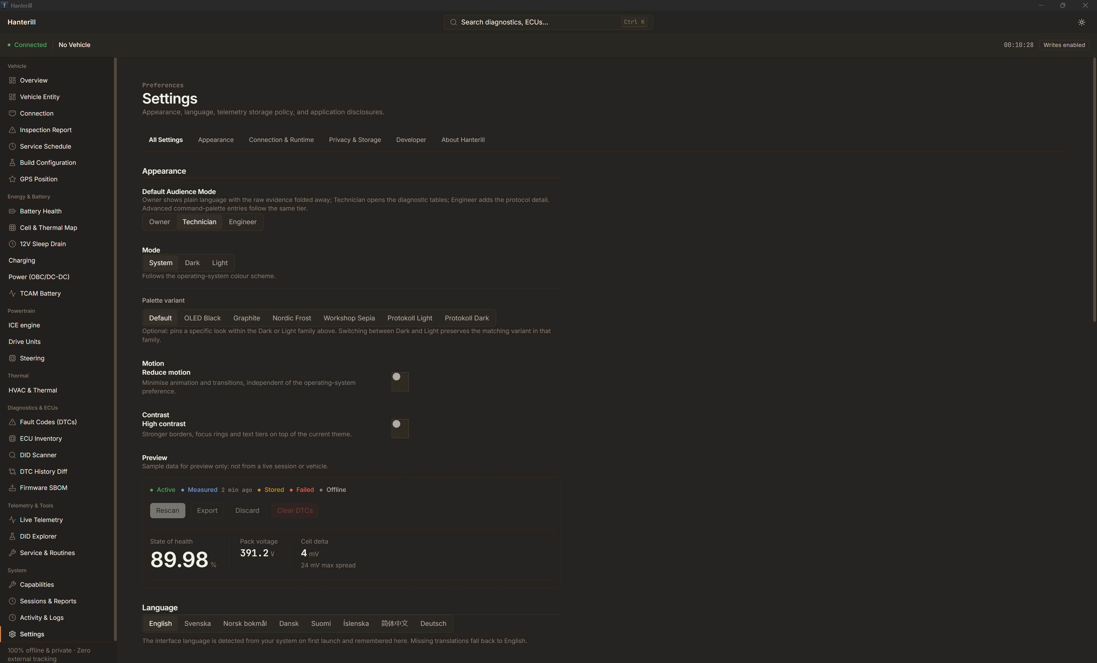Open the Charging sidebar item
The height and width of the screenshot is (663, 1097).
click(57, 260)
